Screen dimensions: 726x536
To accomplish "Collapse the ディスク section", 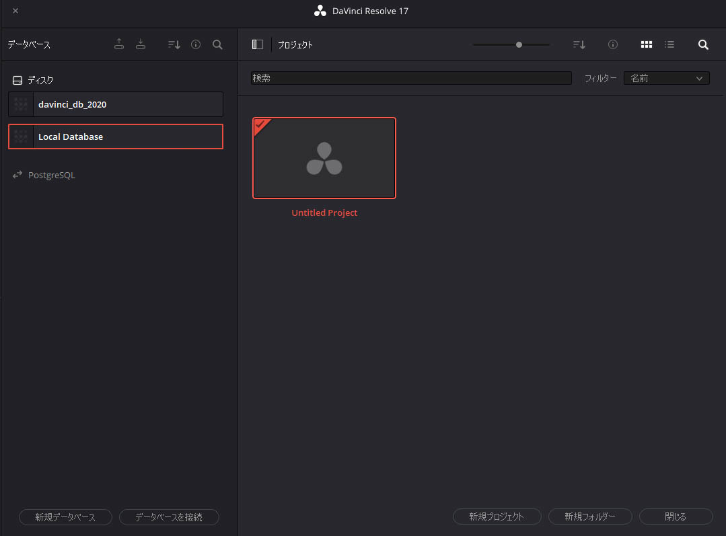I will 34,80.
